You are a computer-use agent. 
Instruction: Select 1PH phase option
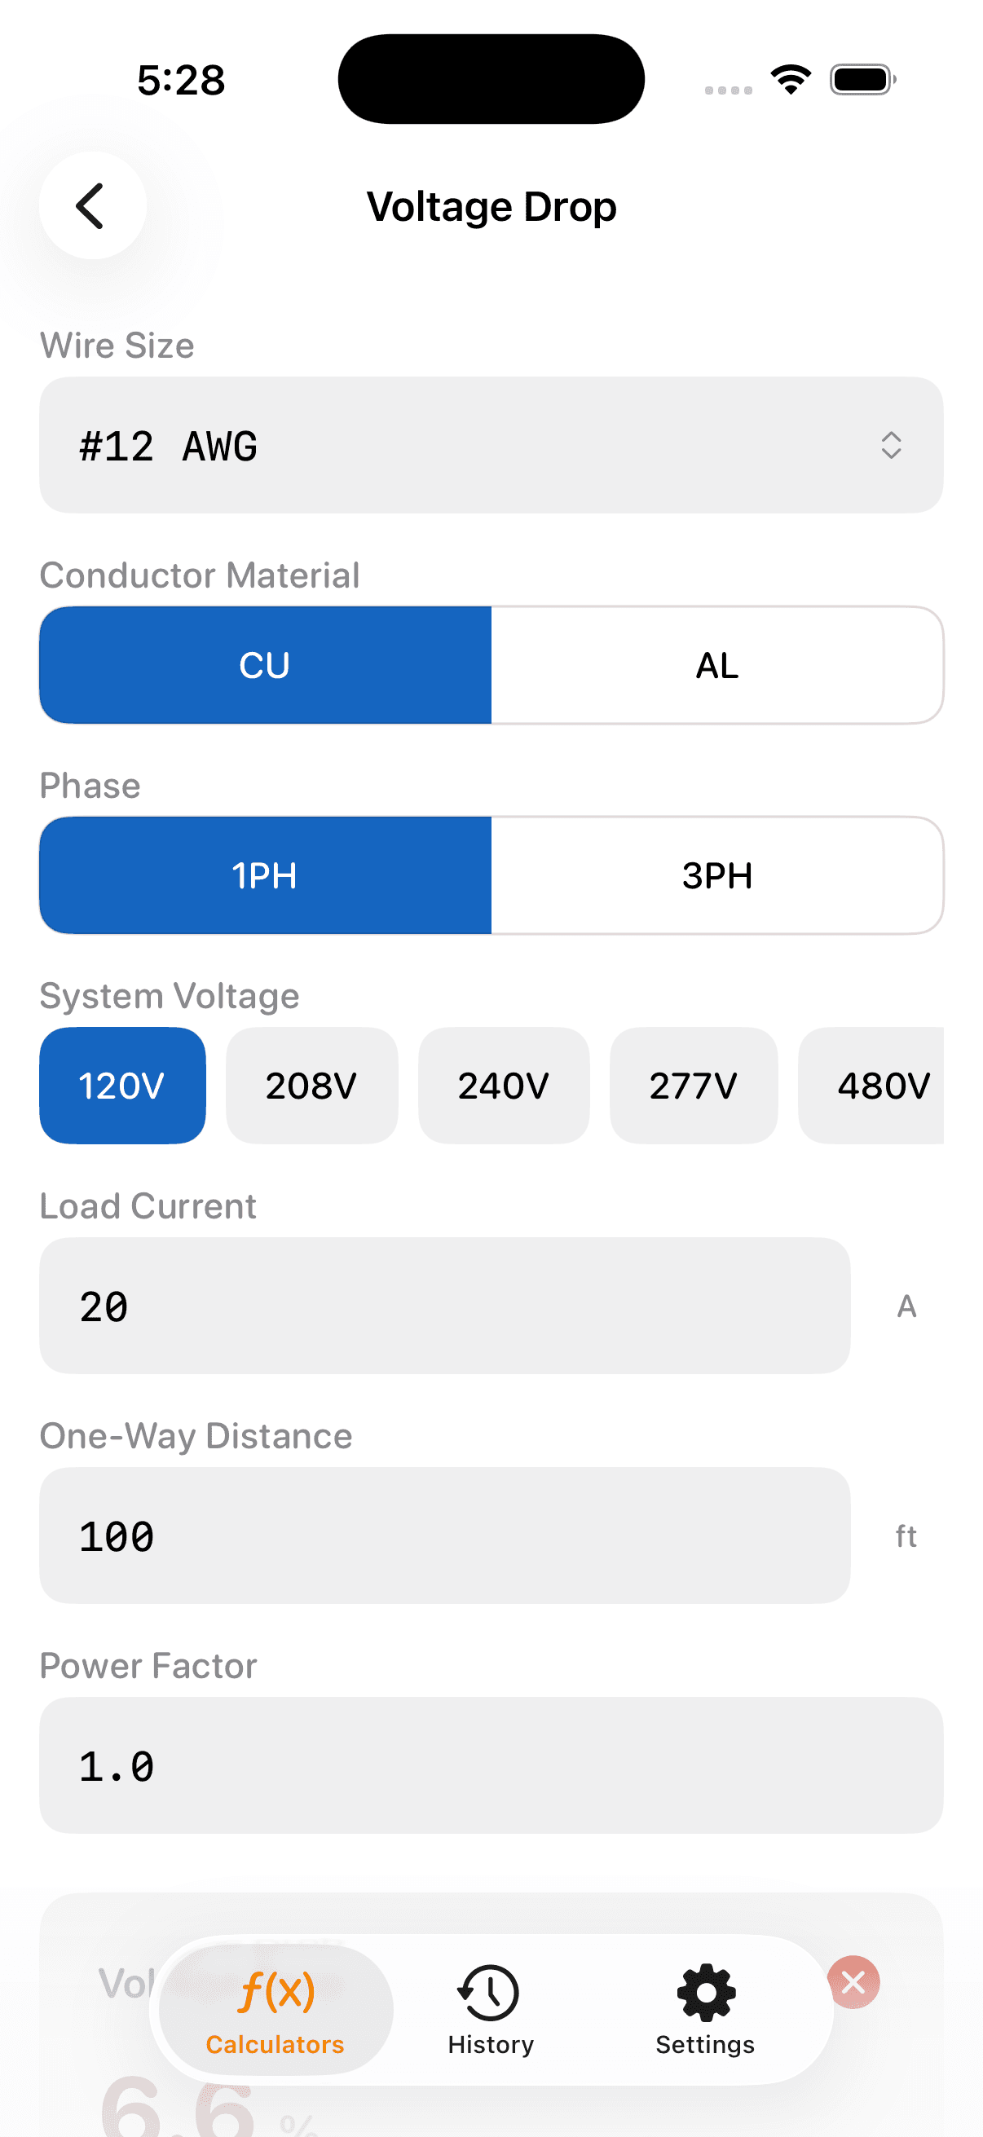(265, 875)
